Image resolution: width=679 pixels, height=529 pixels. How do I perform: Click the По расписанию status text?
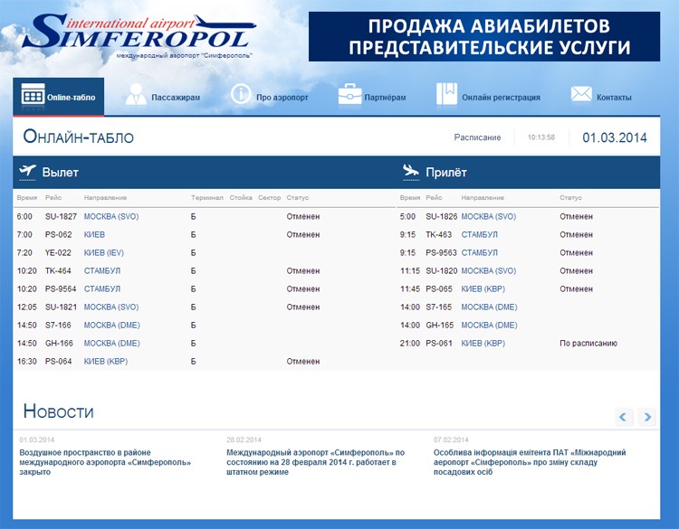point(588,344)
